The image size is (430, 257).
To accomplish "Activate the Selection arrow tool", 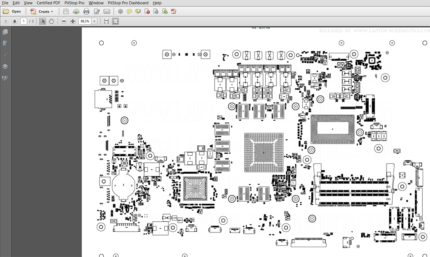I will coord(42,21).
